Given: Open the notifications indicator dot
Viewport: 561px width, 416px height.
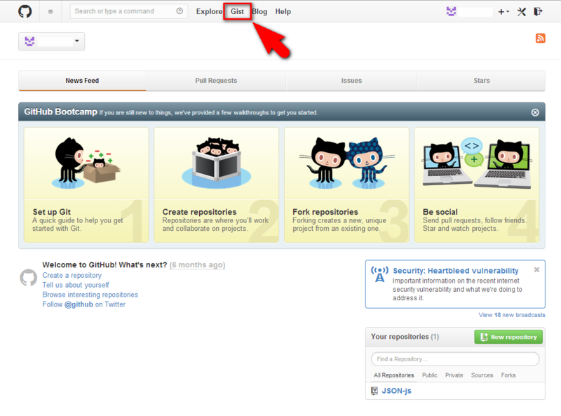Looking at the screenshot, I should click(50, 12).
